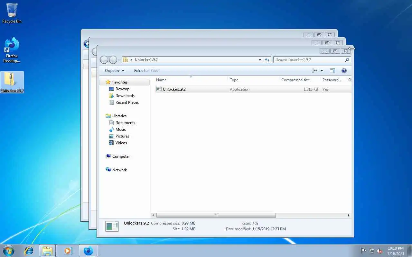Click the Application type cell
Screen dimensions: 412x257
pyautogui.click(x=239, y=89)
